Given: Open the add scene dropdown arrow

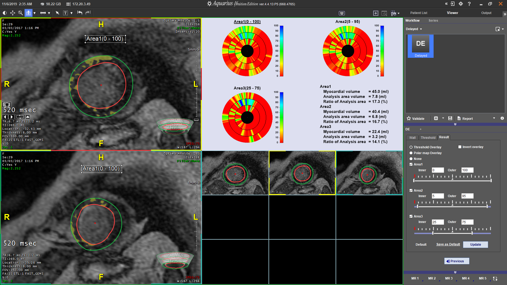Looking at the screenshot, I should (x=443, y=118).
